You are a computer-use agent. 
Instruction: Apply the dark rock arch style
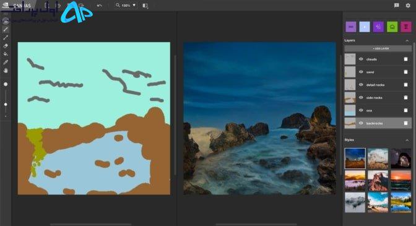pos(401,159)
